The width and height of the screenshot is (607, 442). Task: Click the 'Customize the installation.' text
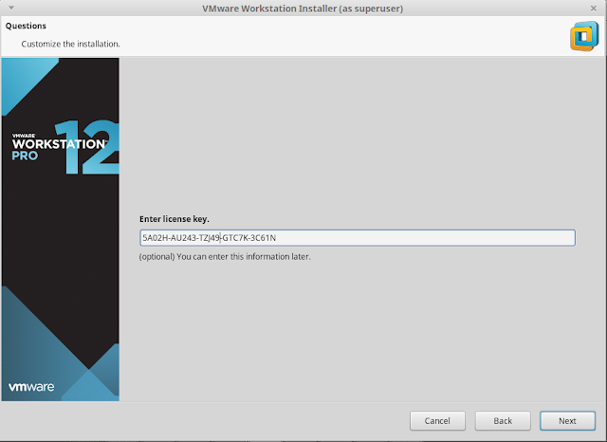(70, 45)
